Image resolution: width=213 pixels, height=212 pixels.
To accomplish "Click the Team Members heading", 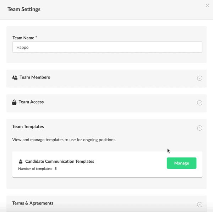I will coord(35,77).
